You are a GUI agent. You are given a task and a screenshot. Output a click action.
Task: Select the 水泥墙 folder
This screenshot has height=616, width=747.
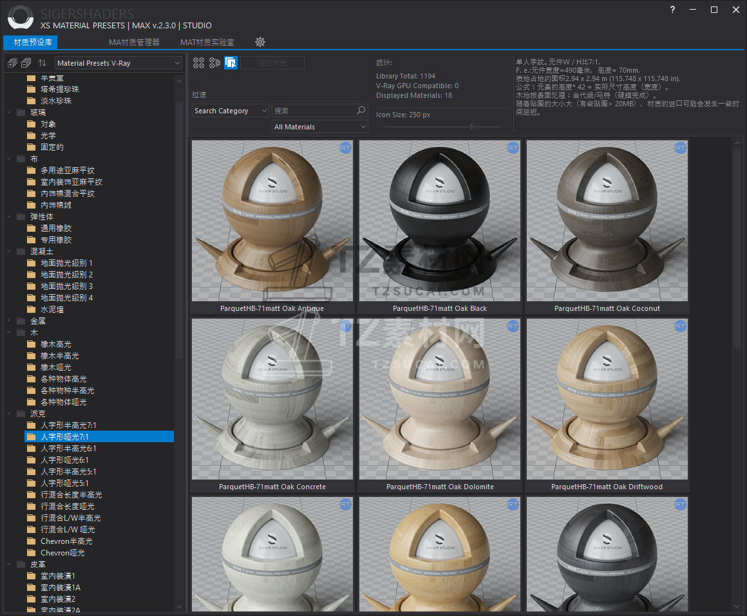(x=52, y=310)
